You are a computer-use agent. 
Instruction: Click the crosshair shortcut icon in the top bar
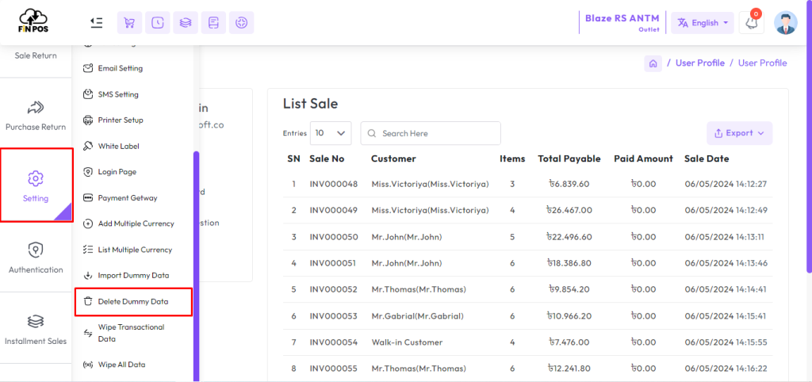(241, 23)
